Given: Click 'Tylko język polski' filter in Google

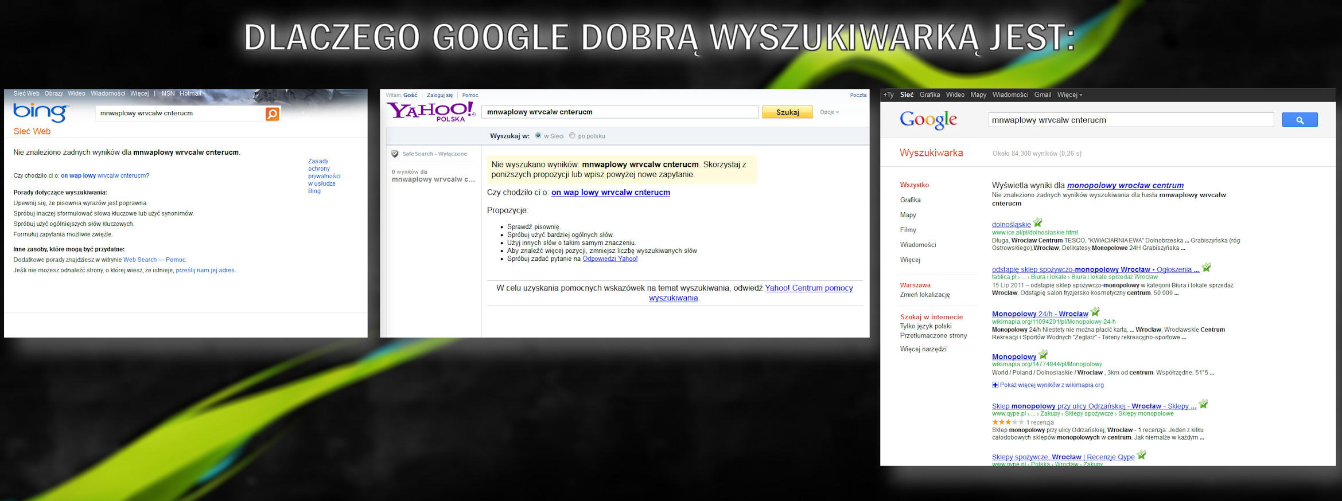Looking at the screenshot, I should [925, 326].
